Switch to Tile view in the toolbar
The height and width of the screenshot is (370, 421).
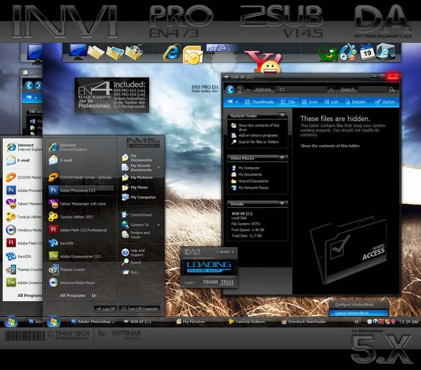click(288, 102)
